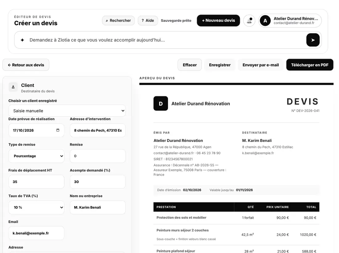Click the SIRET number line
This screenshot has width=339, height=253.
point(173,159)
